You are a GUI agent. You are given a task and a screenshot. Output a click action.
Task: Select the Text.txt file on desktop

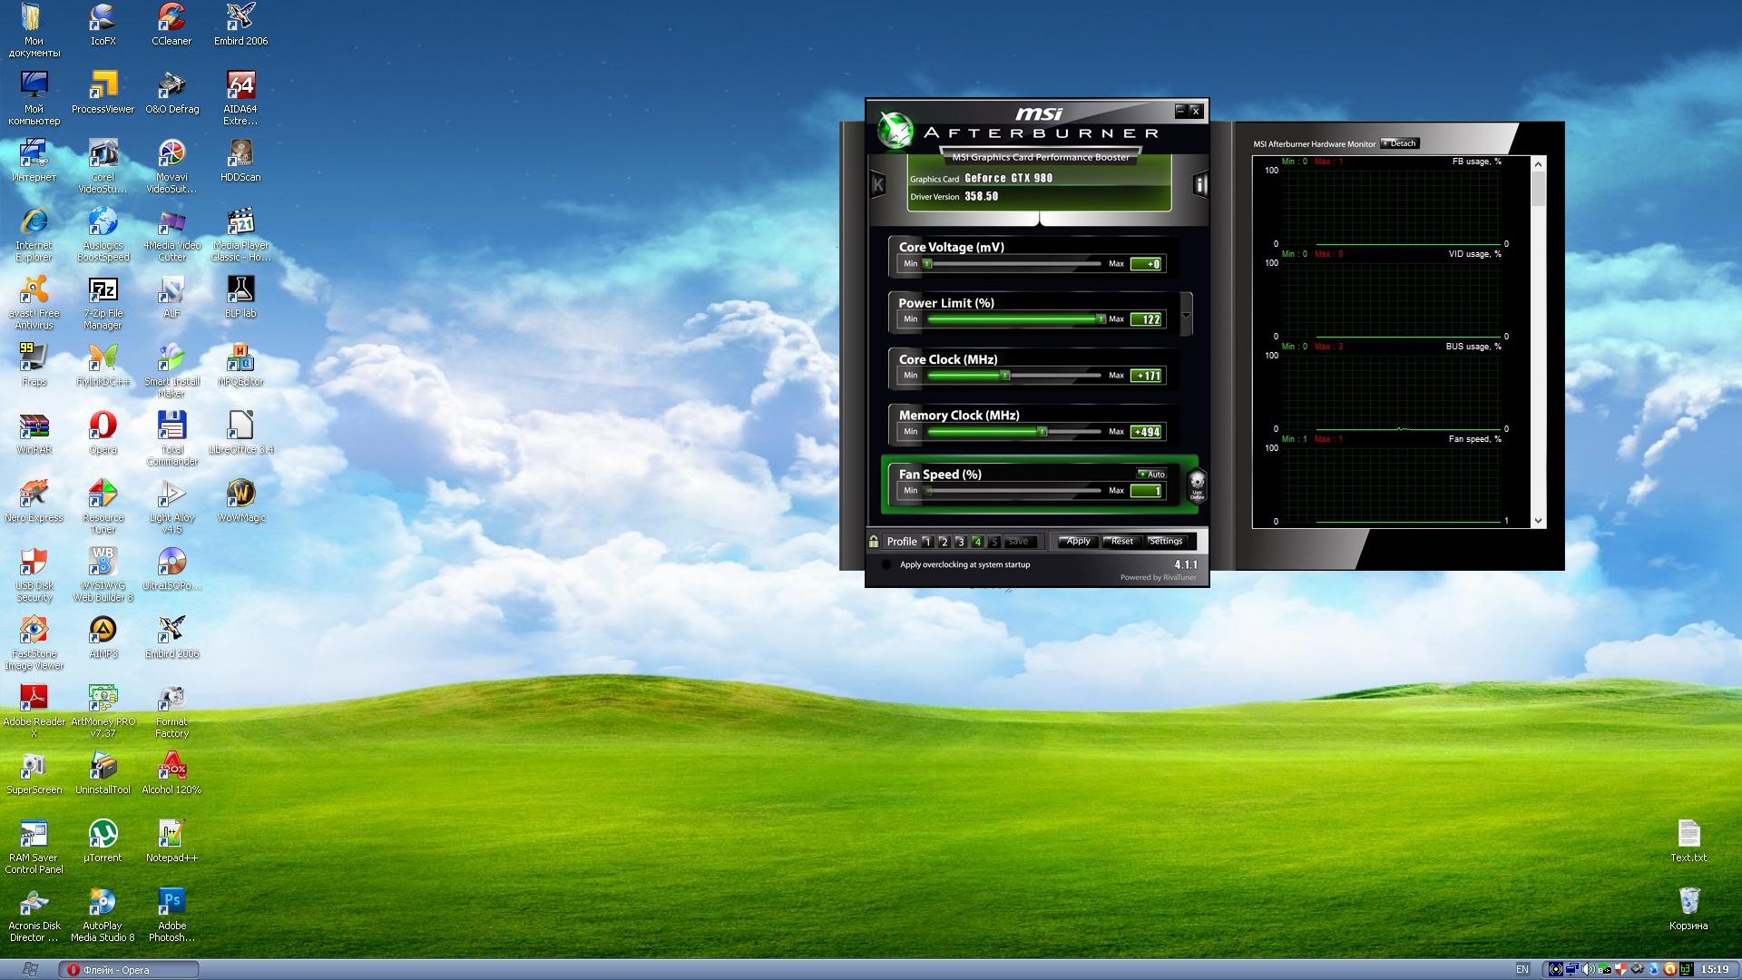(x=1688, y=841)
